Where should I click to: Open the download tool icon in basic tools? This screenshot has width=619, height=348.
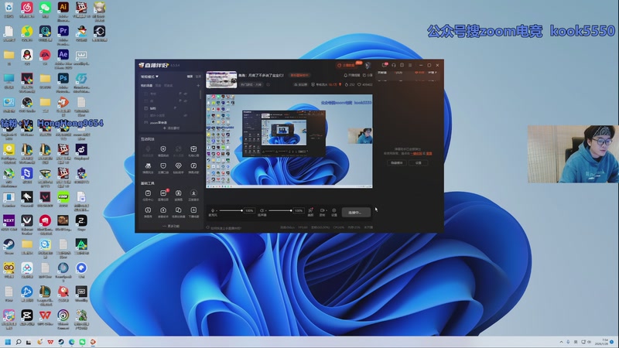(x=193, y=193)
